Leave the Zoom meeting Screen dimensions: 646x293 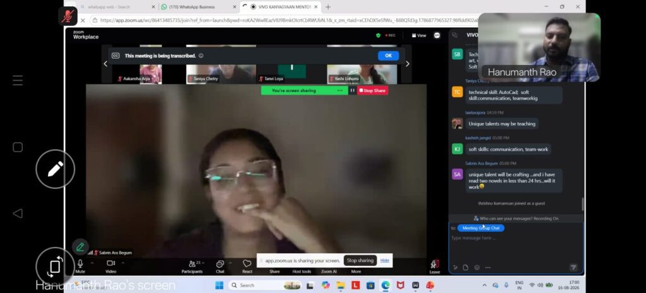tap(435, 267)
